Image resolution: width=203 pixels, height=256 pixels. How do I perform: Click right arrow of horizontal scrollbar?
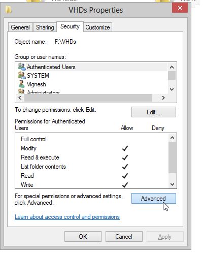163,98
